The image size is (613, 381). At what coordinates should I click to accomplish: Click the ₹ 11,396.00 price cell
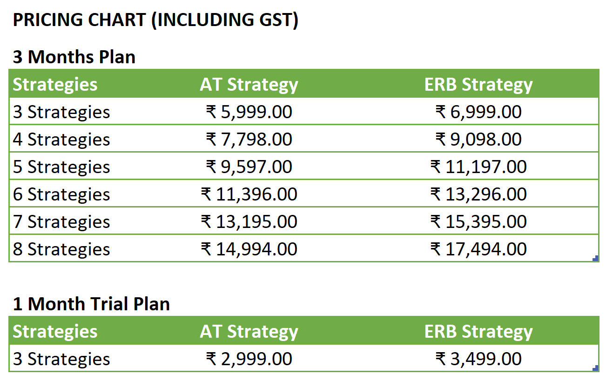(249, 194)
